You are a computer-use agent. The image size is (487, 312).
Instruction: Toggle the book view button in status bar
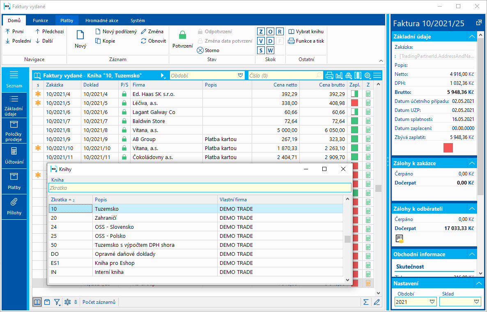point(37,302)
